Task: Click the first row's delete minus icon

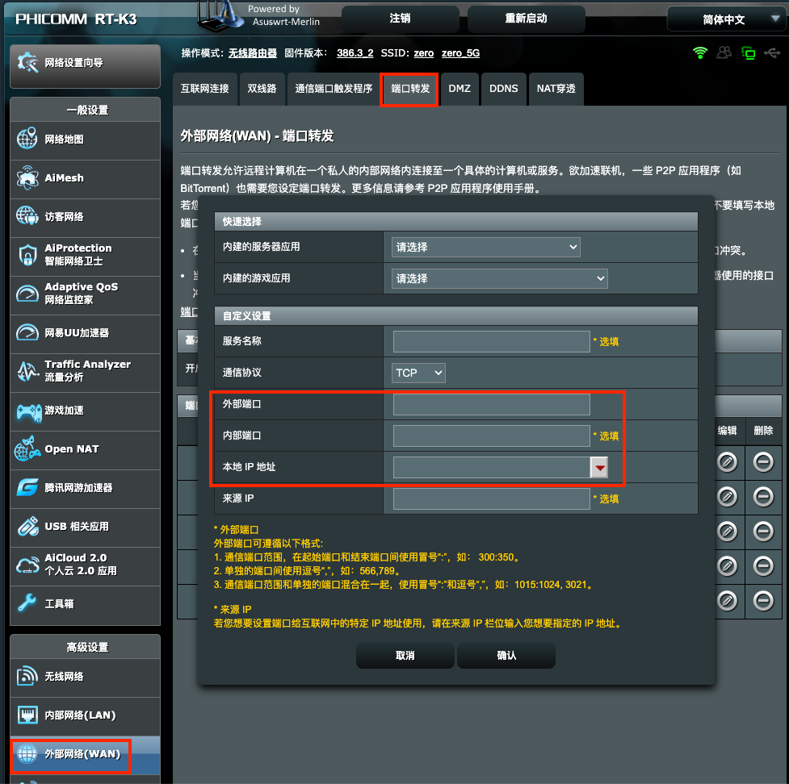Action: (763, 462)
